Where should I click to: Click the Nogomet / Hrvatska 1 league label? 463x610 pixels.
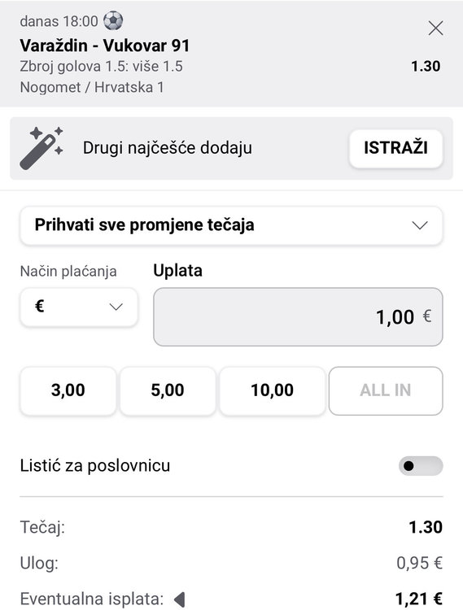[92, 87]
